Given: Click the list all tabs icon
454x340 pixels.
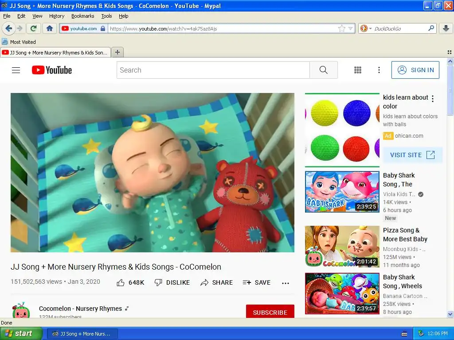Looking at the screenshot, I should (x=450, y=52).
